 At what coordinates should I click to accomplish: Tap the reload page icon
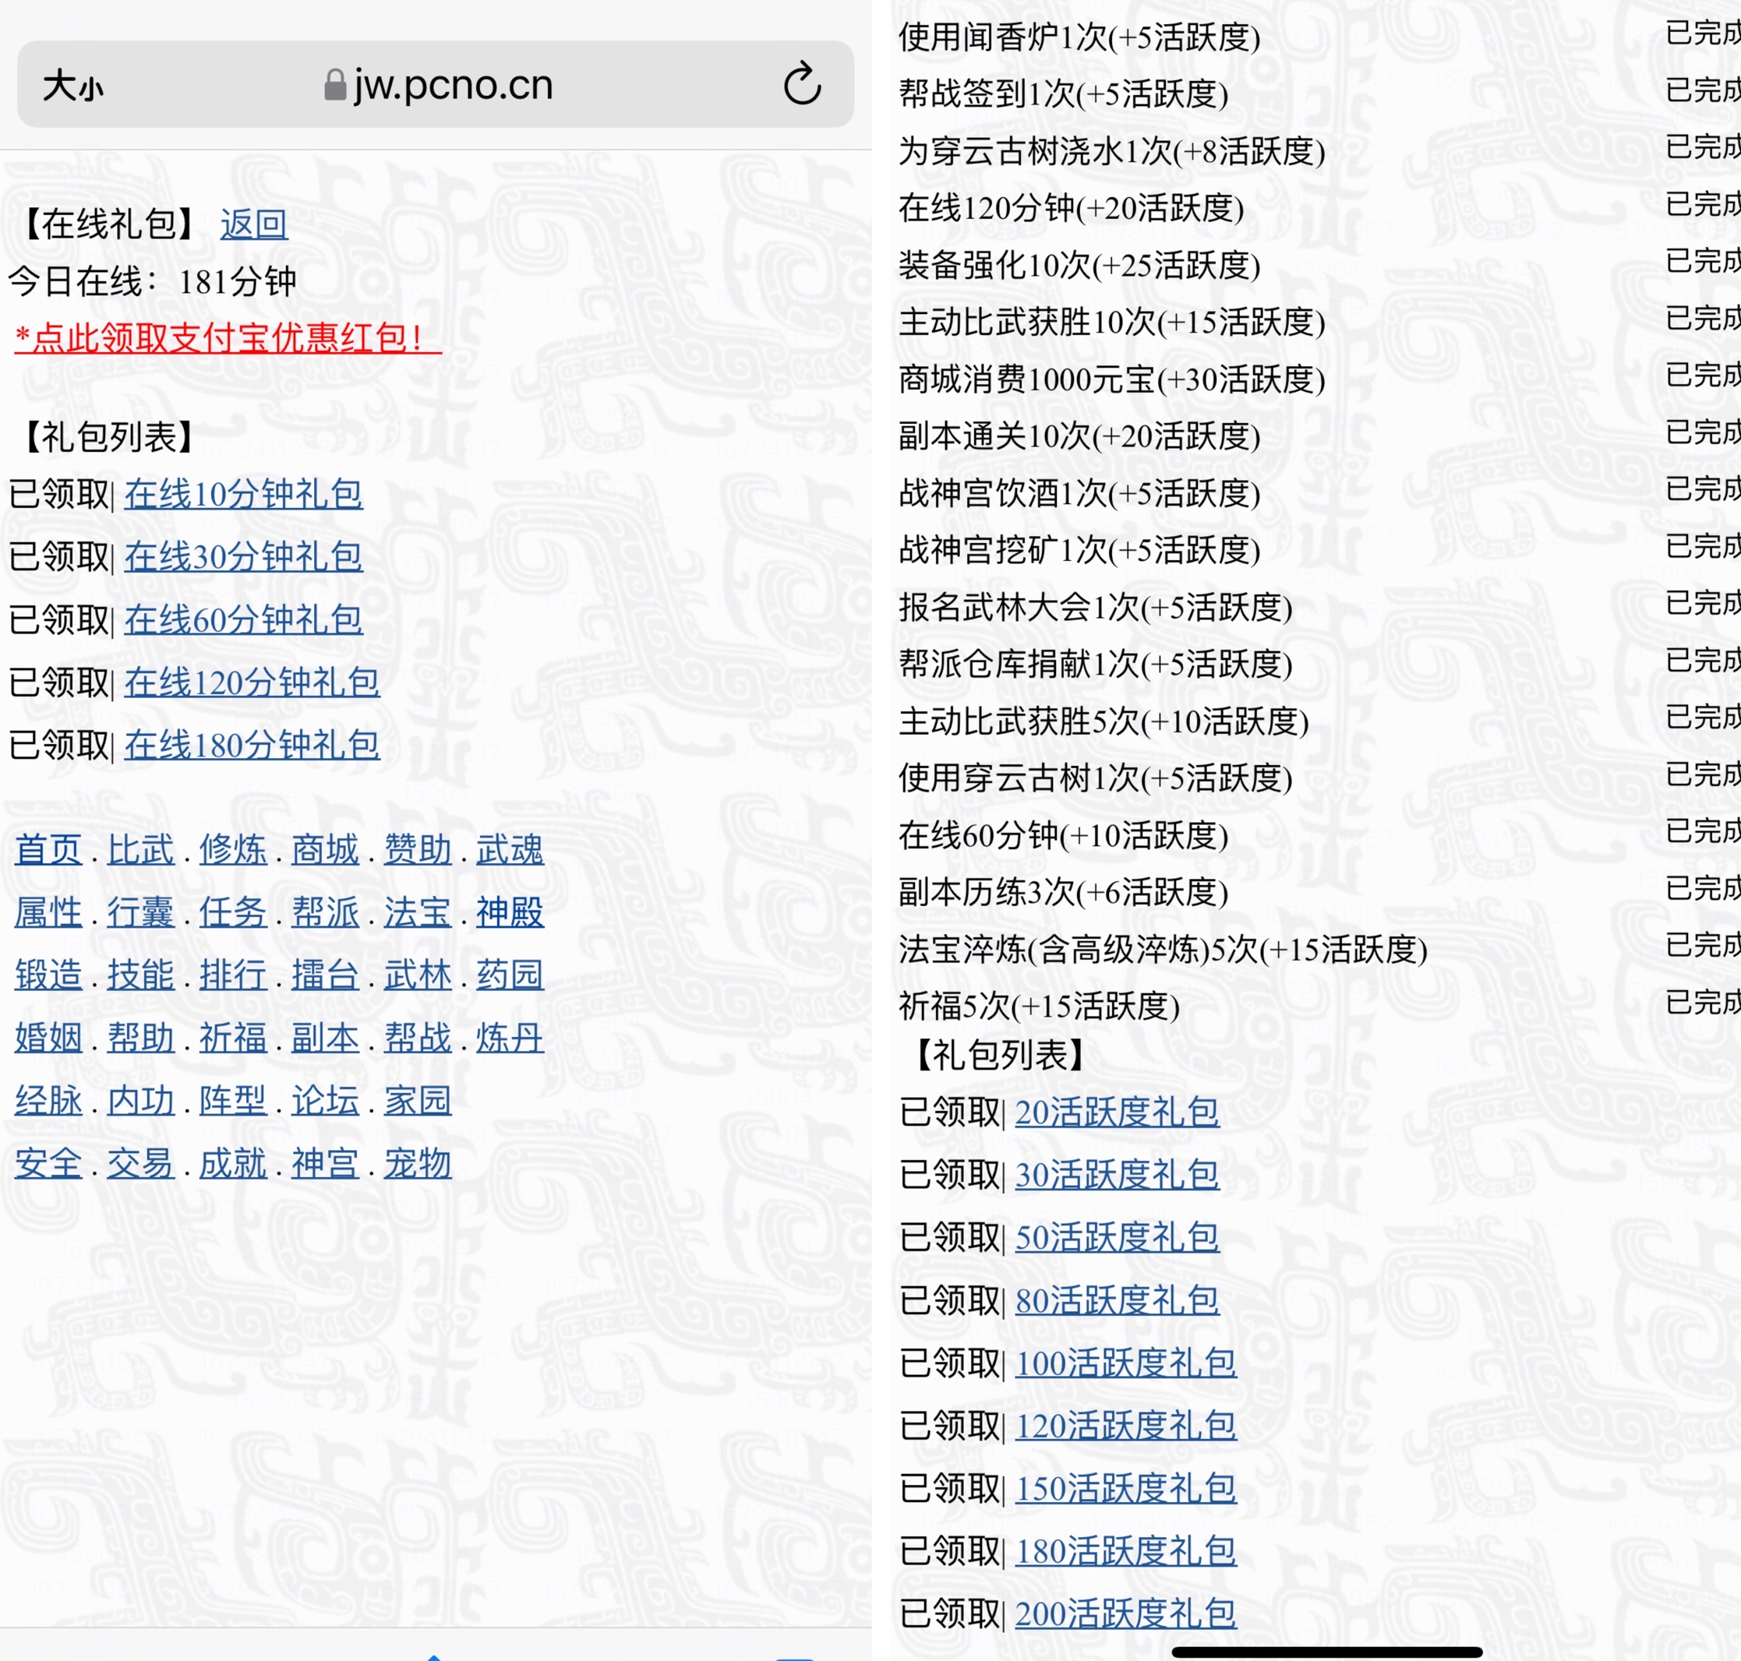pos(801,84)
